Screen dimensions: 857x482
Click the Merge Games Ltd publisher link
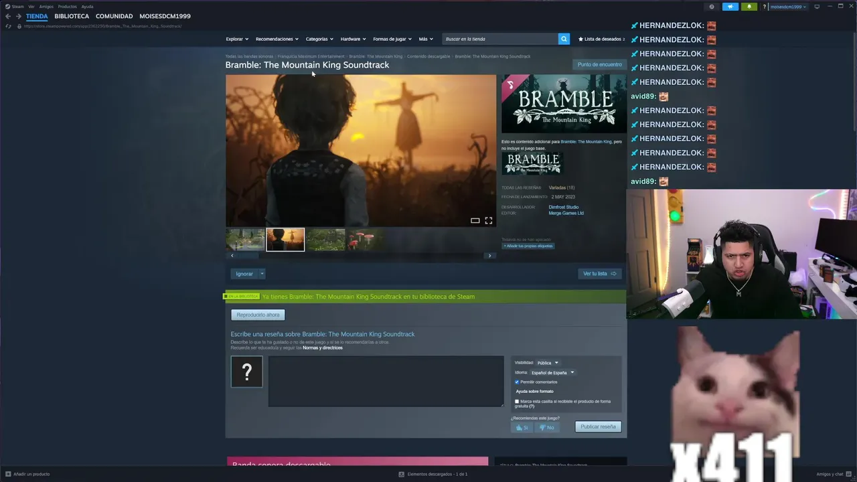(x=566, y=213)
